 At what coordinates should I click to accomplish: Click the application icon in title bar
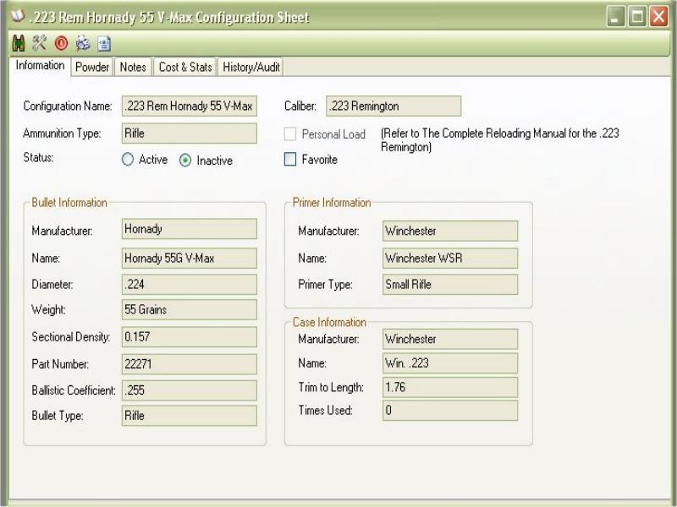[17, 16]
